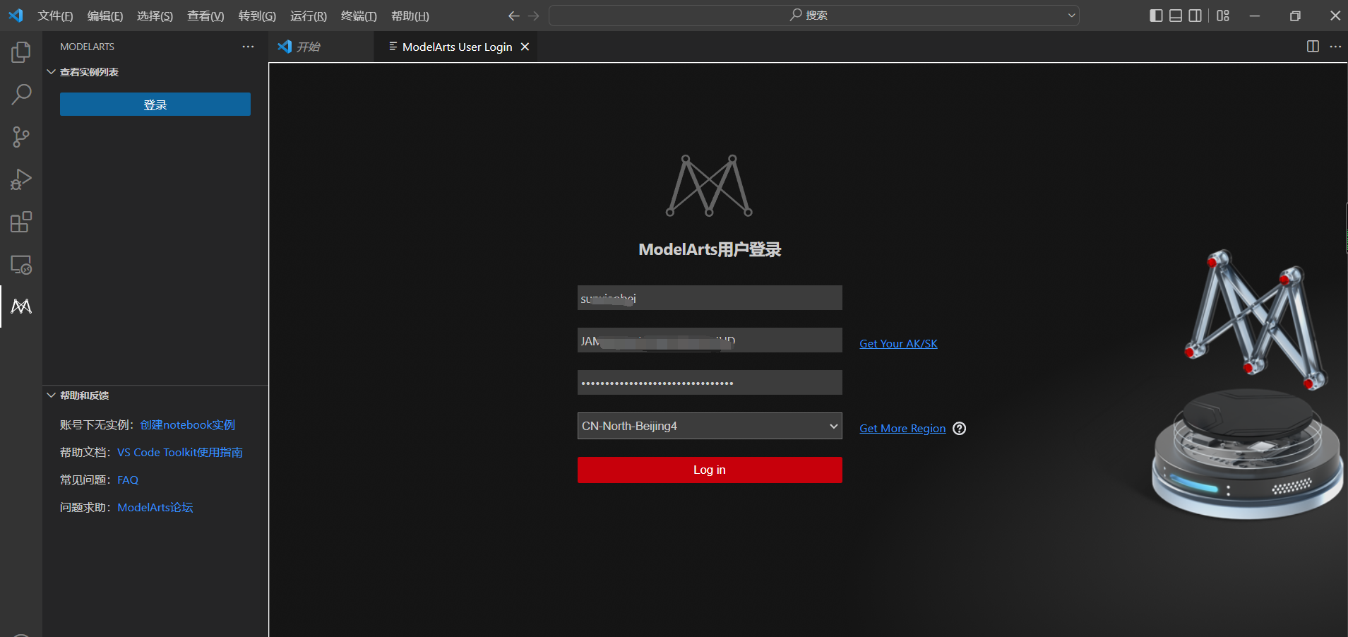Open the VS Code Toolkit使用指南 link
The height and width of the screenshot is (637, 1348).
pos(180,453)
